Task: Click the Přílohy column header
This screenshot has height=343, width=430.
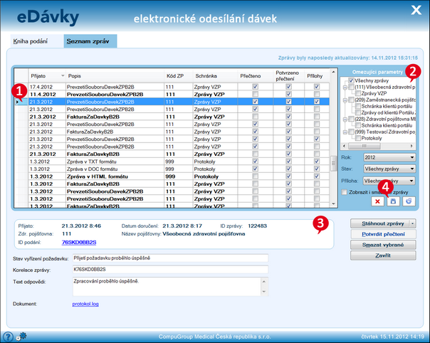Action: (x=317, y=76)
